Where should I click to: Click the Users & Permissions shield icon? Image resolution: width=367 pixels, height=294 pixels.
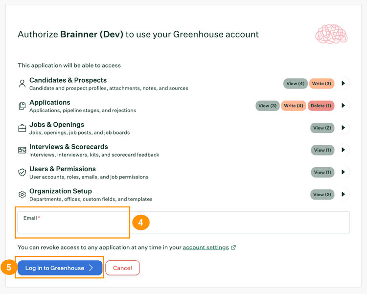pyautogui.click(x=22, y=172)
